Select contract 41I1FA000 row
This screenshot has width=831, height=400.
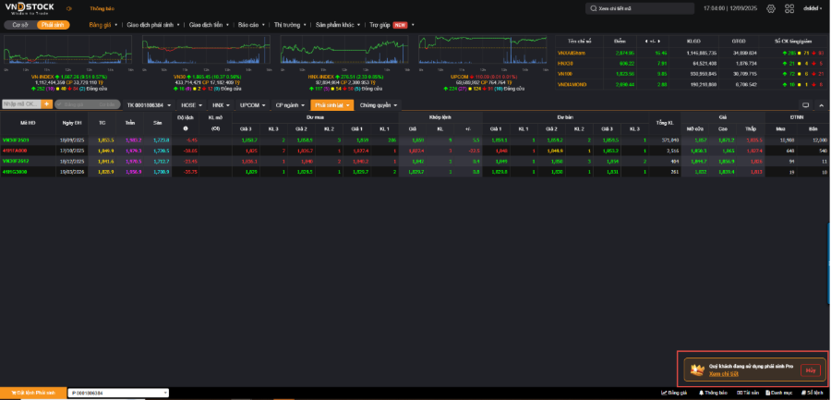click(414, 151)
